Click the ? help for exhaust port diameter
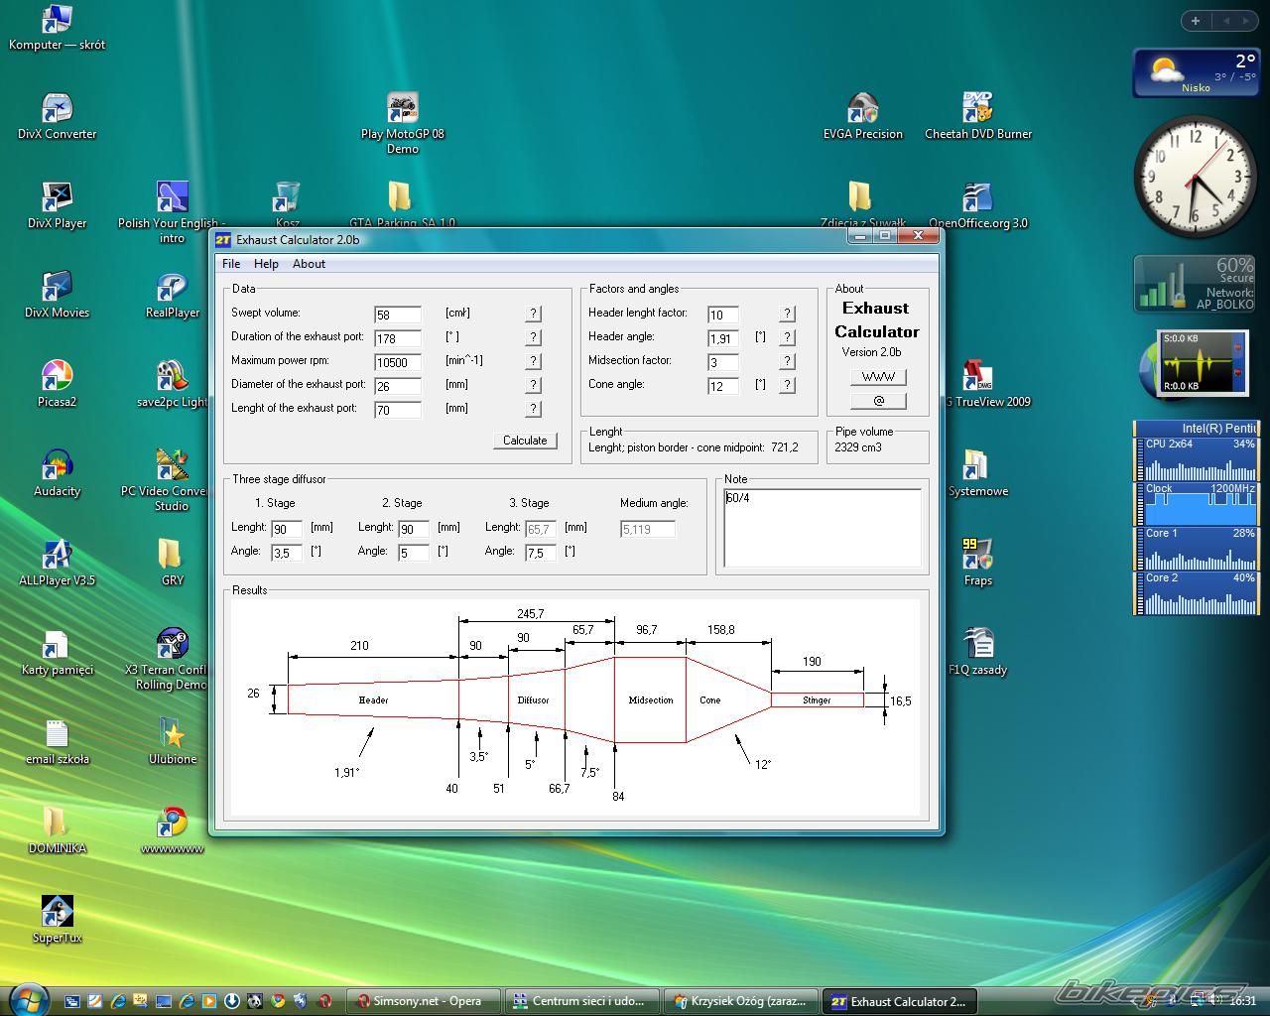Screen dimensions: 1270x1016 pos(534,385)
